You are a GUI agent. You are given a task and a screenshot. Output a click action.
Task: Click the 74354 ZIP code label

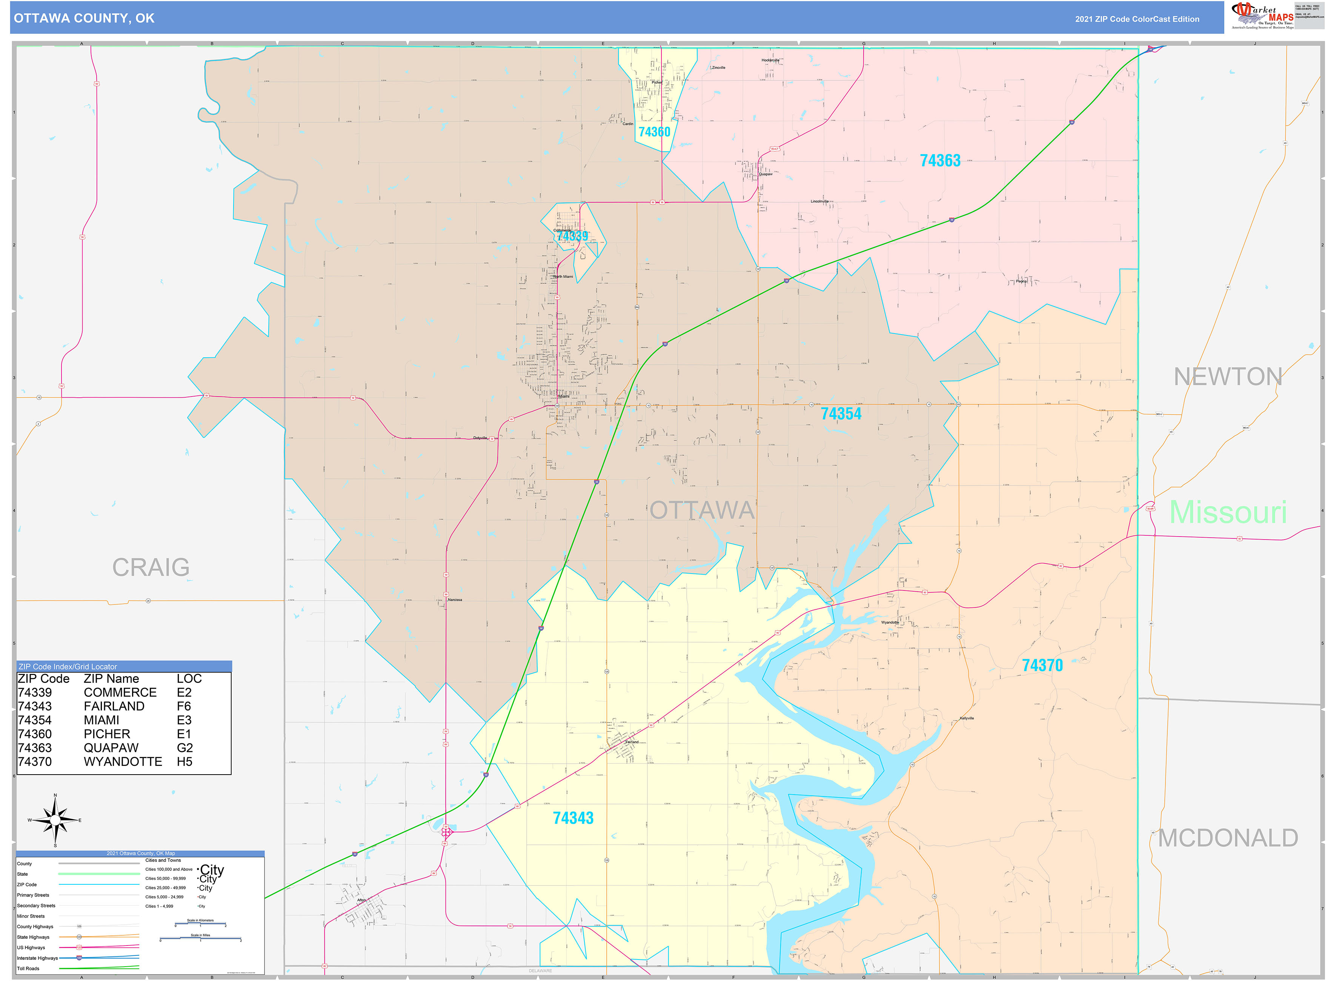point(841,413)
